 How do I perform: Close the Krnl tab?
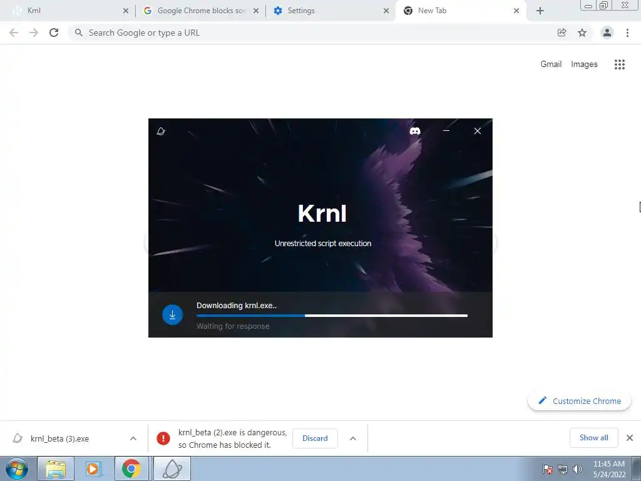point(125,11)
